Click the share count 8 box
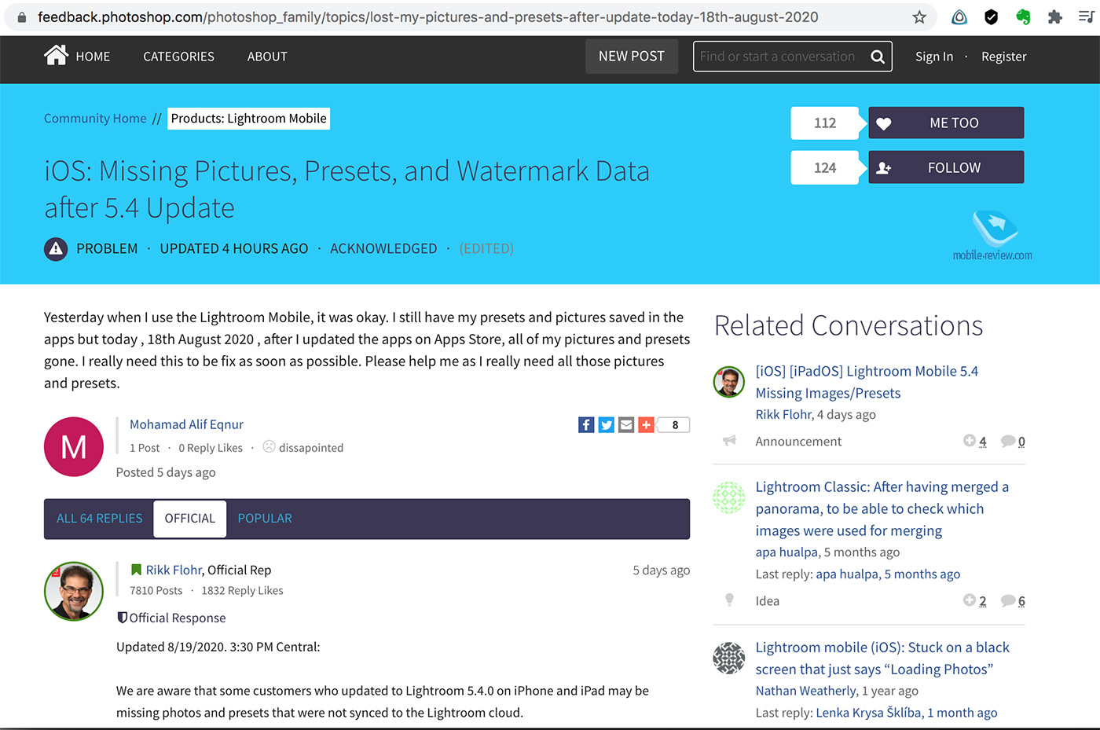 pyautogui.click(x=674, y=425)
